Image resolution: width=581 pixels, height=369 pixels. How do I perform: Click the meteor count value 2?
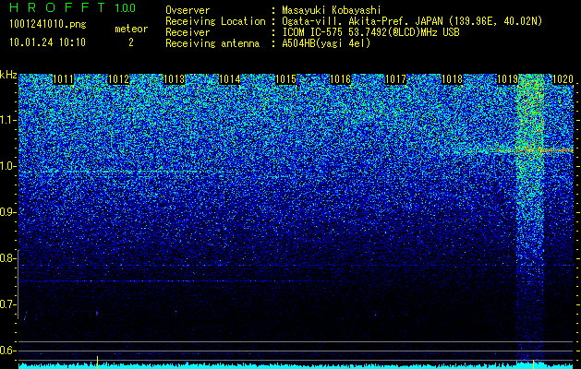(x=131, y=42)
